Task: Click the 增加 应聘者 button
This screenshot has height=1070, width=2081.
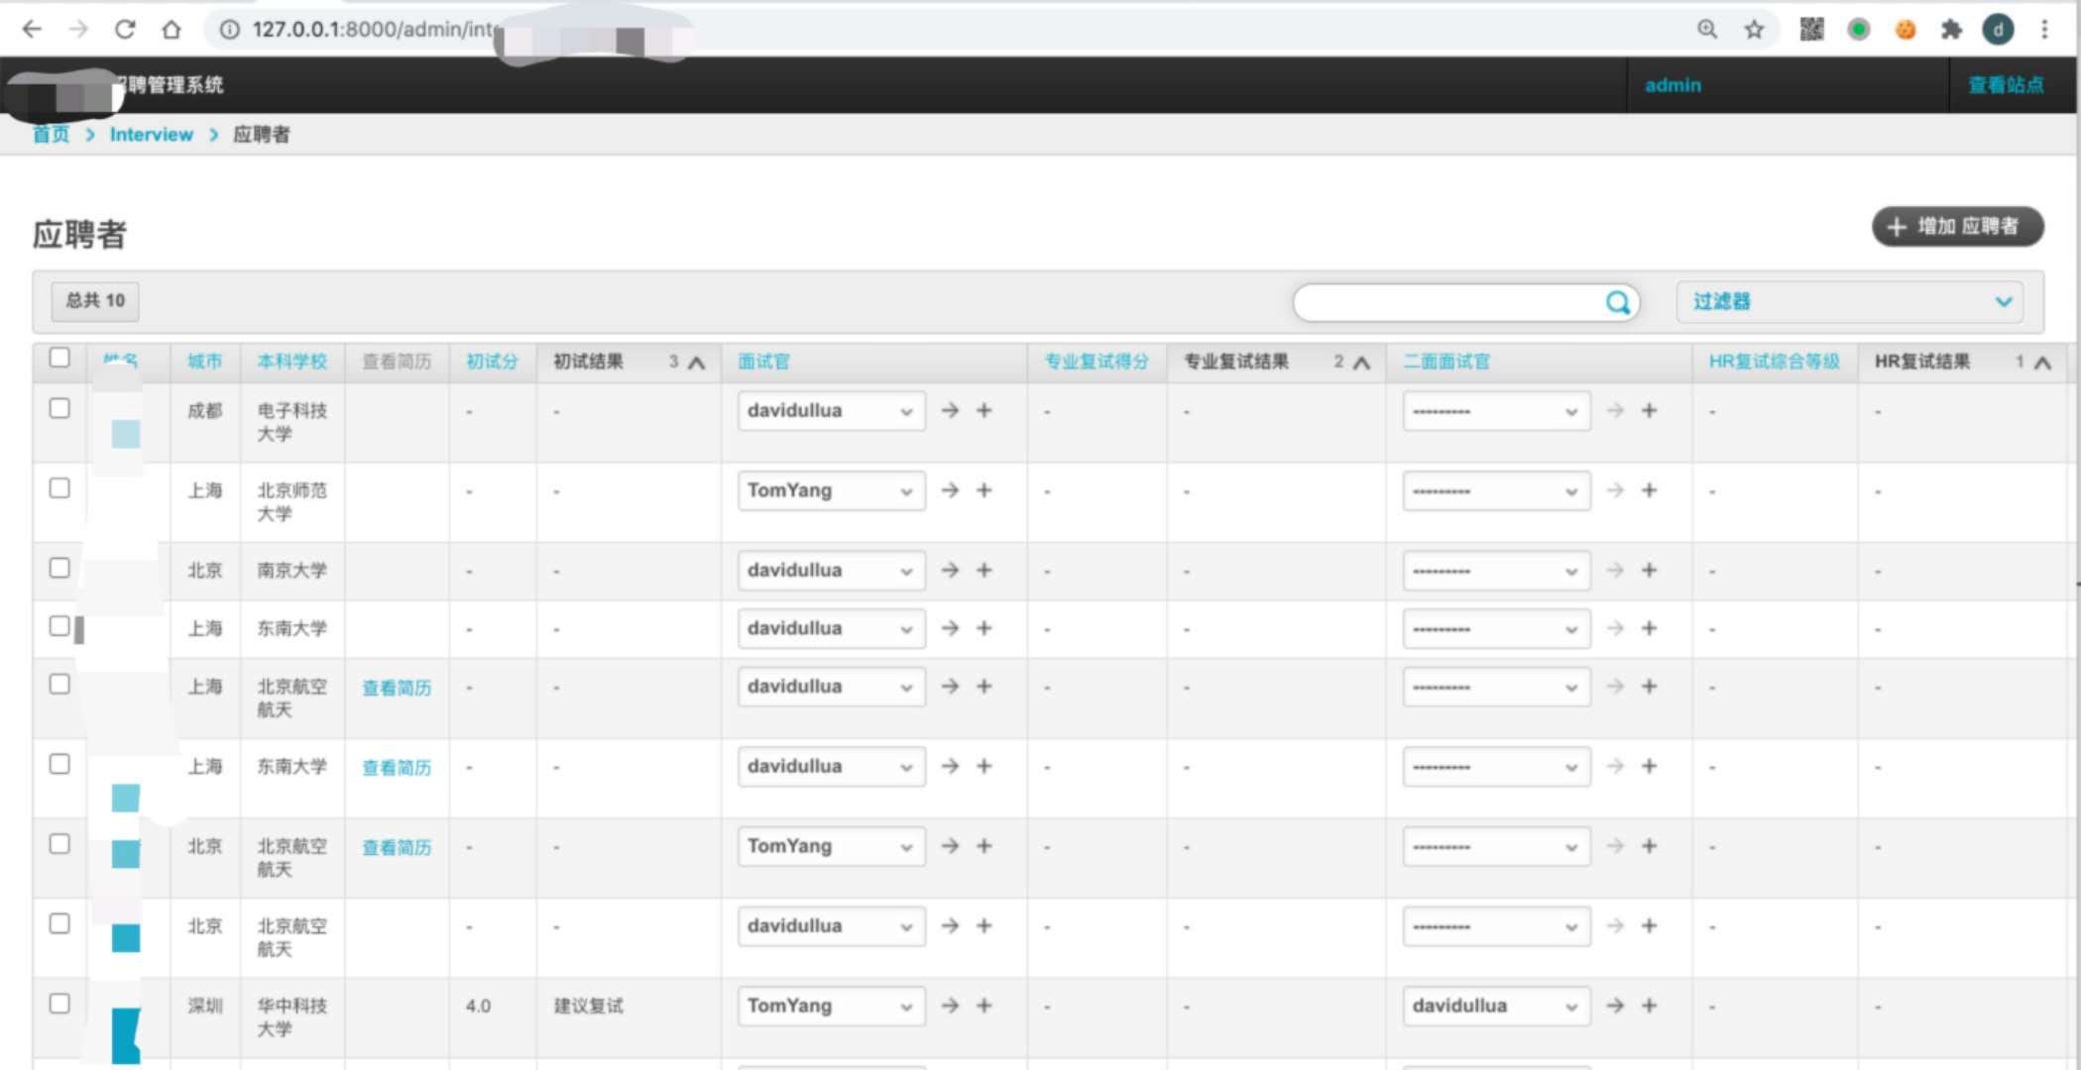Action: (1957, 227)
